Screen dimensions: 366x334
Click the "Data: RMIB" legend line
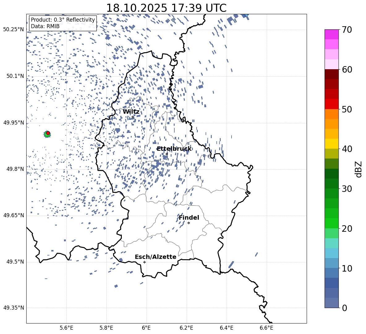(x=45, y=26)
